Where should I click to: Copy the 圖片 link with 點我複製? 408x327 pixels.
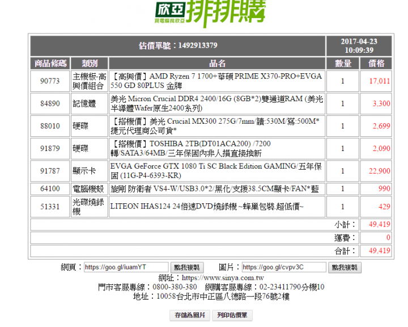coord(345,267)
